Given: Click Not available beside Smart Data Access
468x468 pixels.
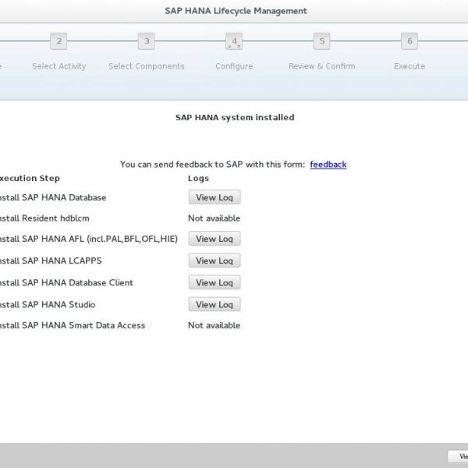Looking at the screenshot, I should pyautogui.click(x=214, y=325).
